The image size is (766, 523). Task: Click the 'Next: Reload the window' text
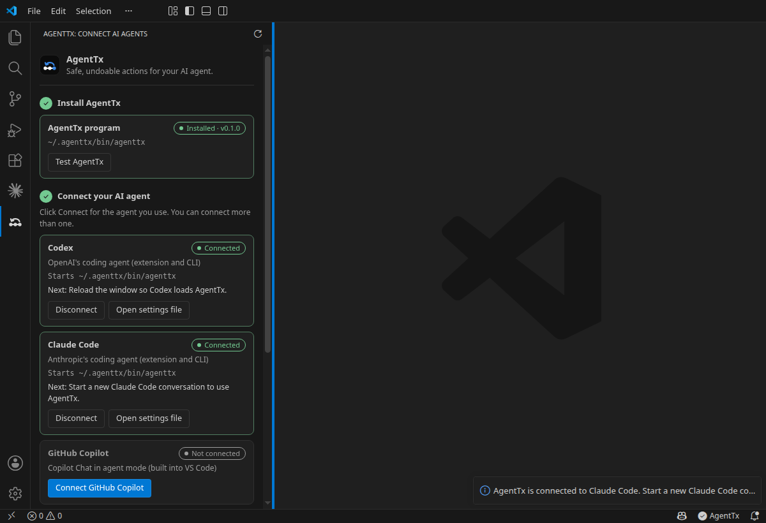[x=137, y=290]
